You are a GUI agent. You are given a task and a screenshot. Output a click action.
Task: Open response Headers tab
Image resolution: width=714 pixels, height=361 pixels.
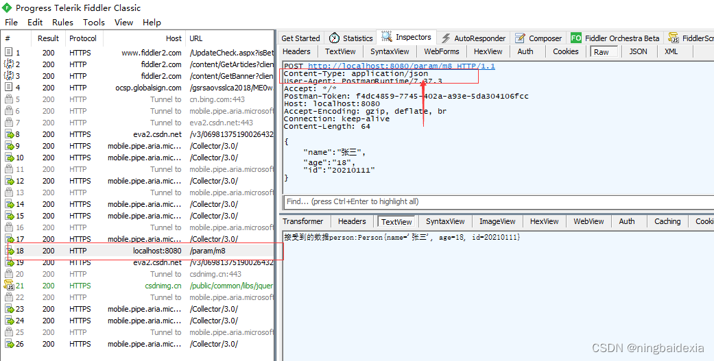tap(352, 221)
